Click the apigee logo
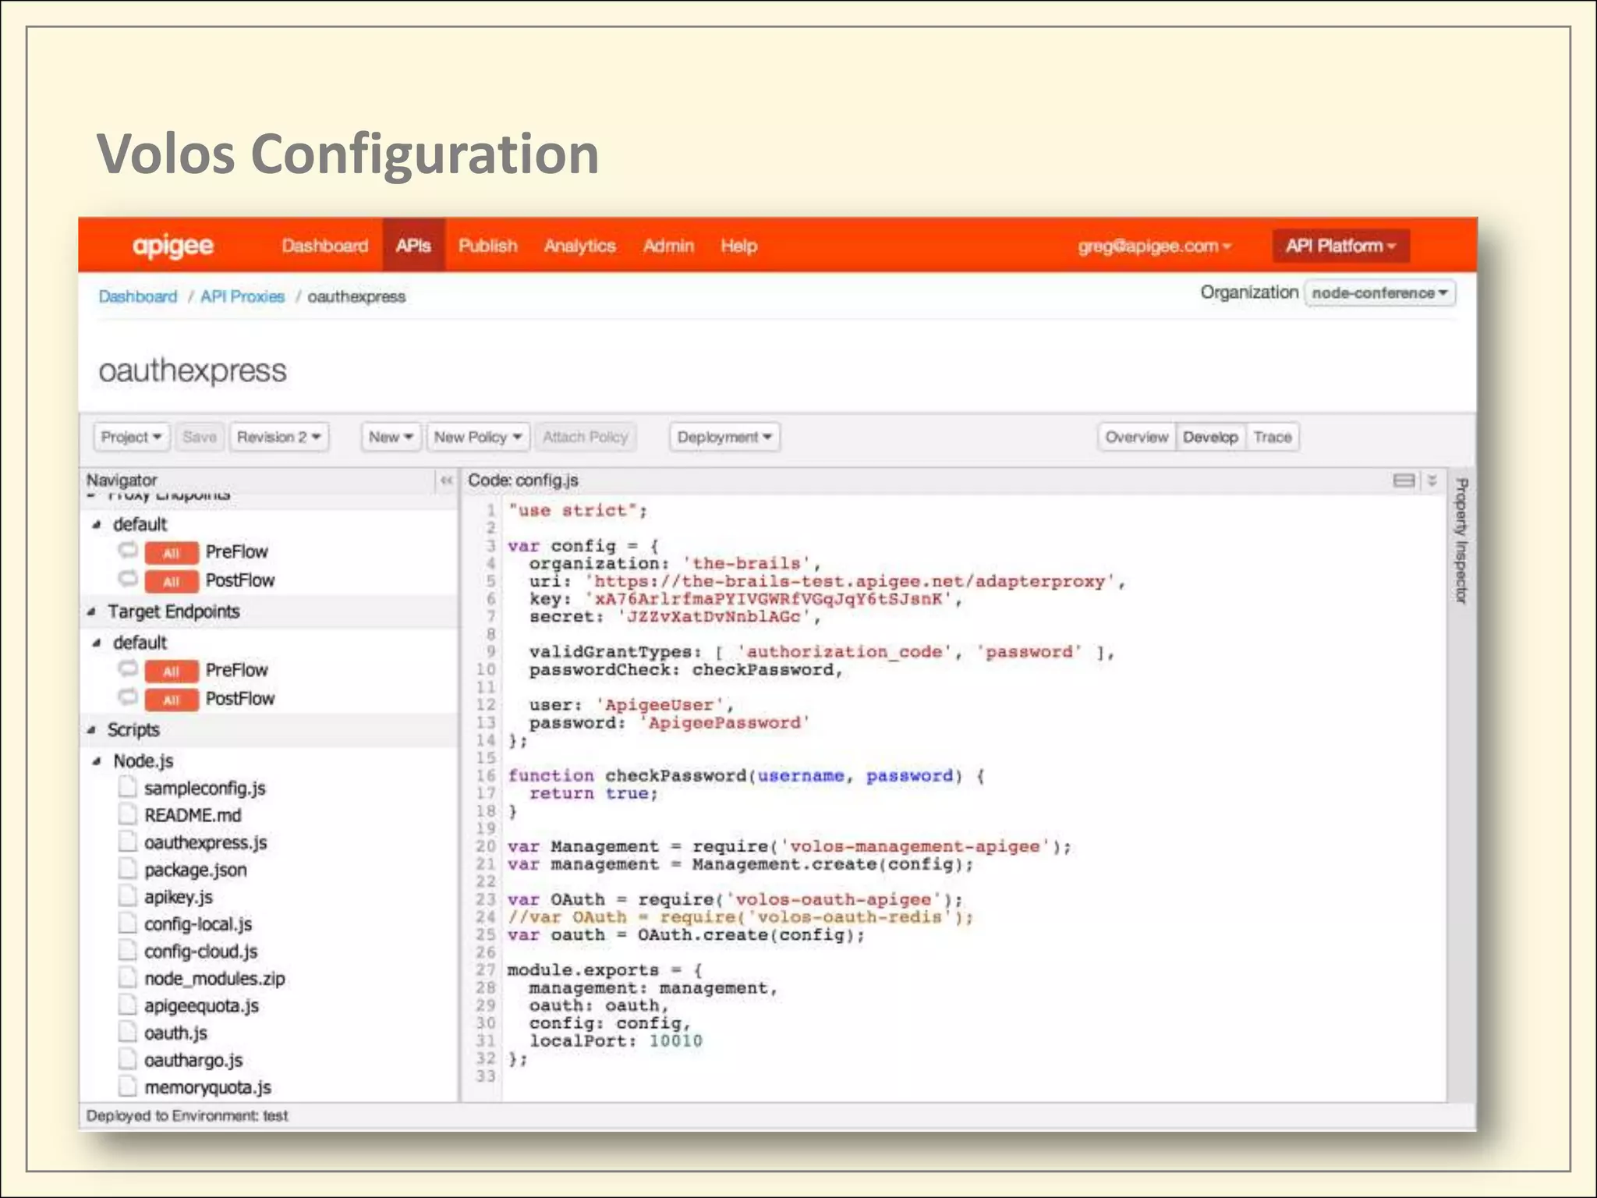Screen dimensions: 1597x1198 pyautogui.click(x=172, y=246)
